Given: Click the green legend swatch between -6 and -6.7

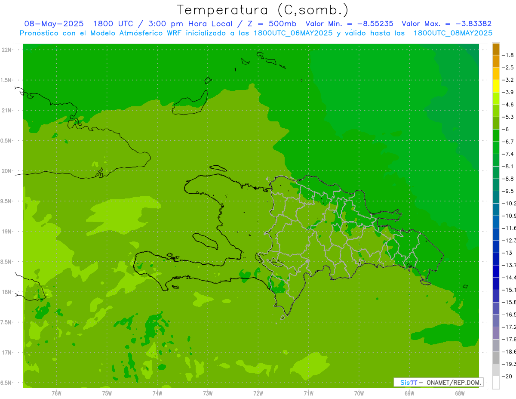Looking at the screenshot, I should (496, 136).
